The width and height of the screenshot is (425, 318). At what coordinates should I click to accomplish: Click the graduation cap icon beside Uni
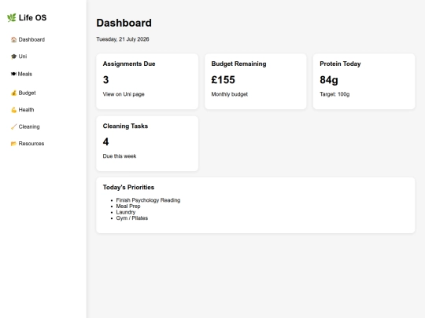tap(14, 57)
